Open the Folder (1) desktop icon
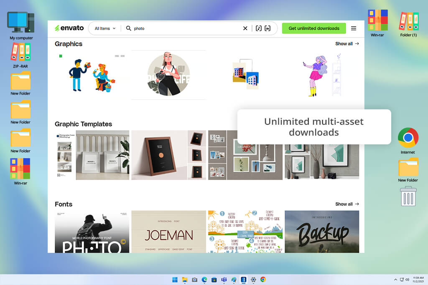The image size is (428, 285). coord(409,24)
